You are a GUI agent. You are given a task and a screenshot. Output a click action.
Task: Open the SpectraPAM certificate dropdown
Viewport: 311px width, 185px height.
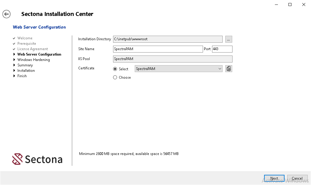(178, 69)
